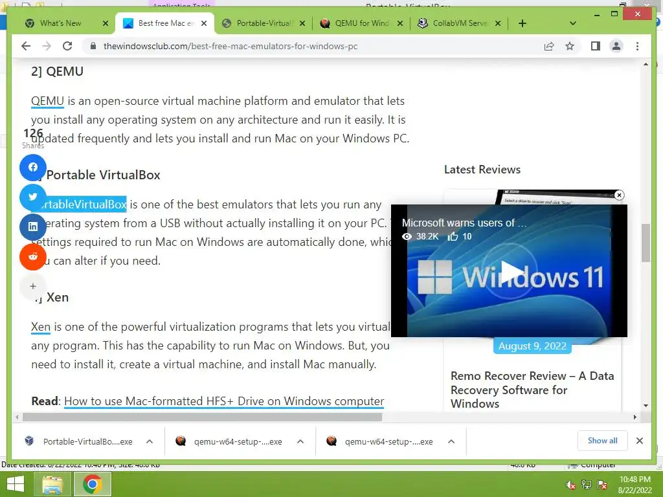Click the August 9, 2022 date badge
Viewport: 663px width, 497px height.
point(532,346)
